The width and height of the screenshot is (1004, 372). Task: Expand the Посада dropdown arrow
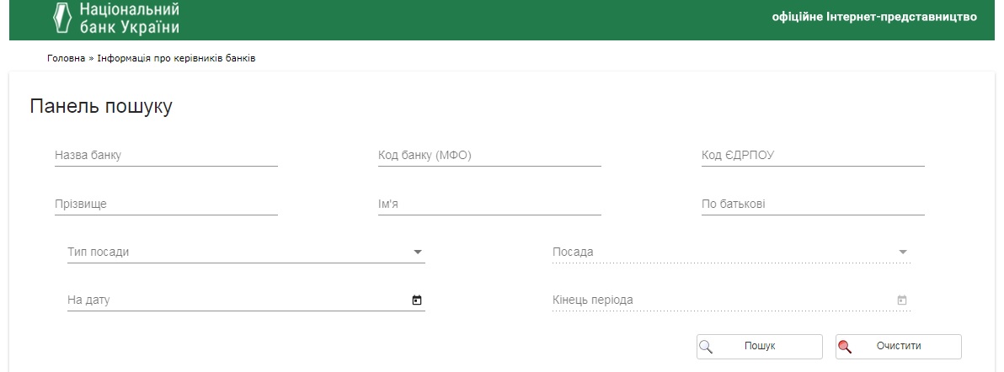pyautogui.click(x=903, y=252)
